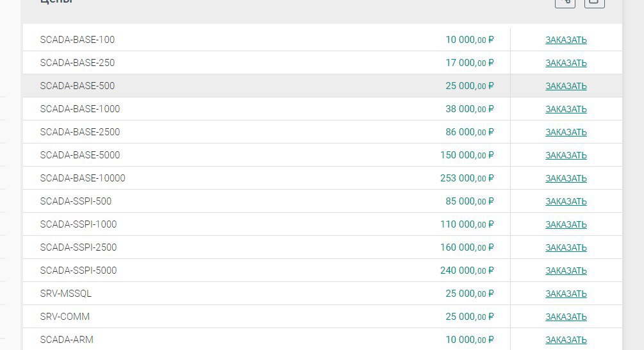Order the SCADA-BASE-100 license
644x350 pixels.
566,40
